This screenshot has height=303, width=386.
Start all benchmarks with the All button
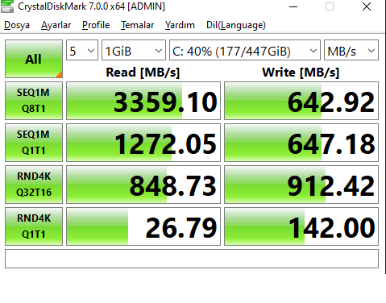(x=34, y=59)
